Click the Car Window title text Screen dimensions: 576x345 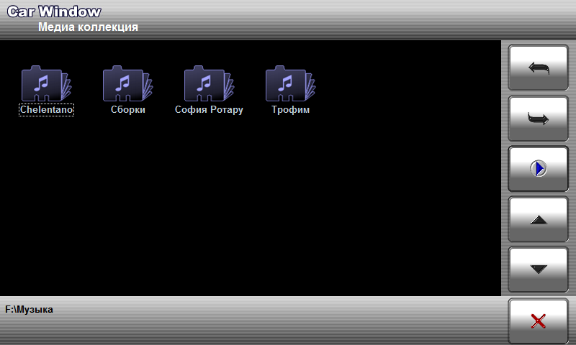(x=54, y=11)
